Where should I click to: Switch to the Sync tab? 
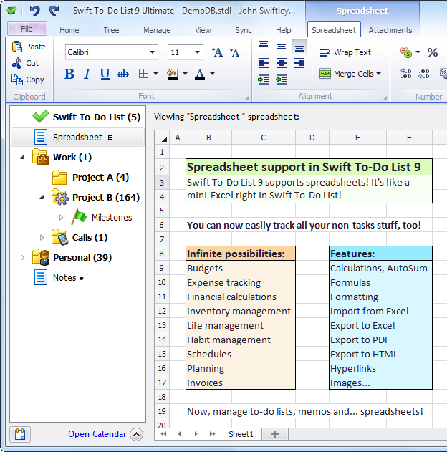(x=244, y=30)
